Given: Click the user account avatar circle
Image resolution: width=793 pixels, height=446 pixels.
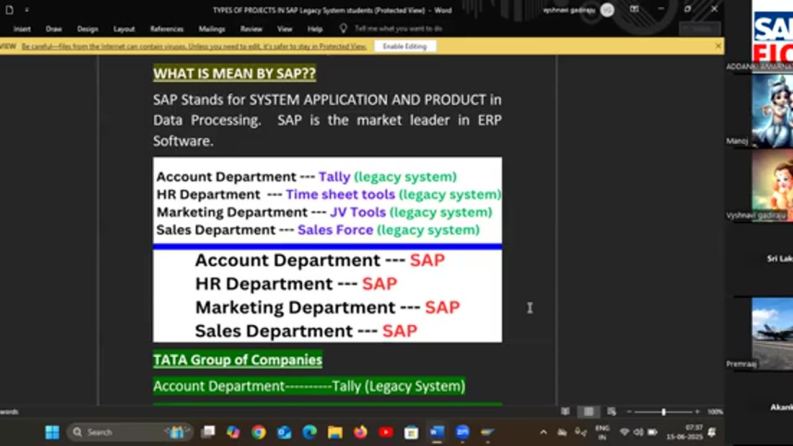Looking at the screenshot, I should tap(607, 10).
